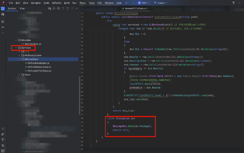Screen dimensions: 244x153
Task: Hide the Solution panel with minimize icon
Action: (x=76, y=9)
